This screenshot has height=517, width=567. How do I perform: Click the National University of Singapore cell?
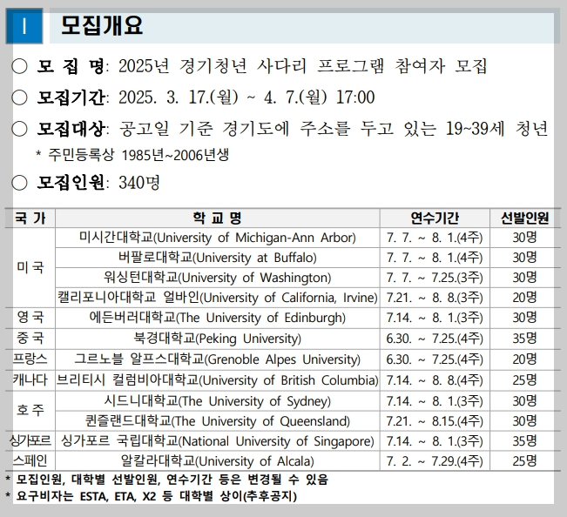point(218,441)
